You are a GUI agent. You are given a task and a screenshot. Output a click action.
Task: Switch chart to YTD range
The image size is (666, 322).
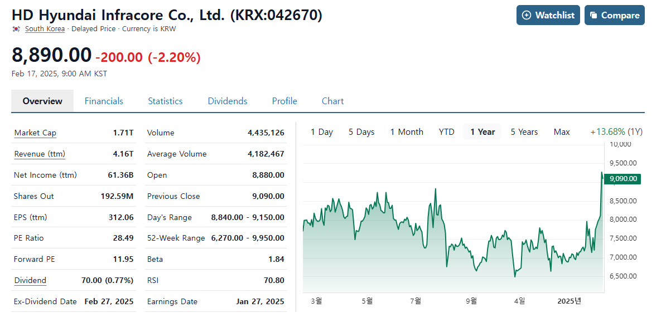click(446, 132)
